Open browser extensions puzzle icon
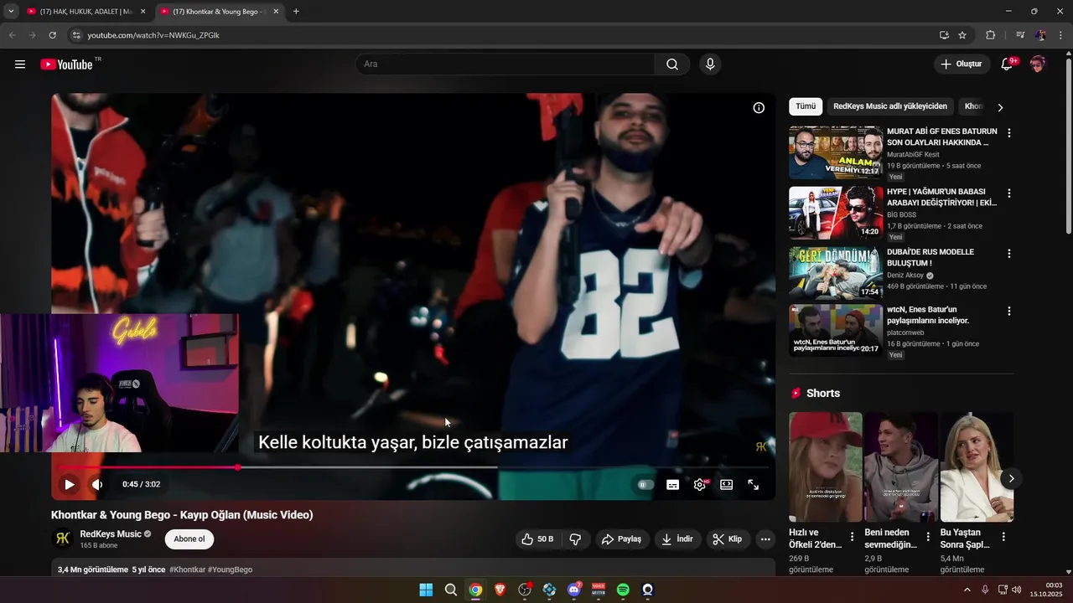The width and height of the screenshot is (1073, 603). pos(991,35)
